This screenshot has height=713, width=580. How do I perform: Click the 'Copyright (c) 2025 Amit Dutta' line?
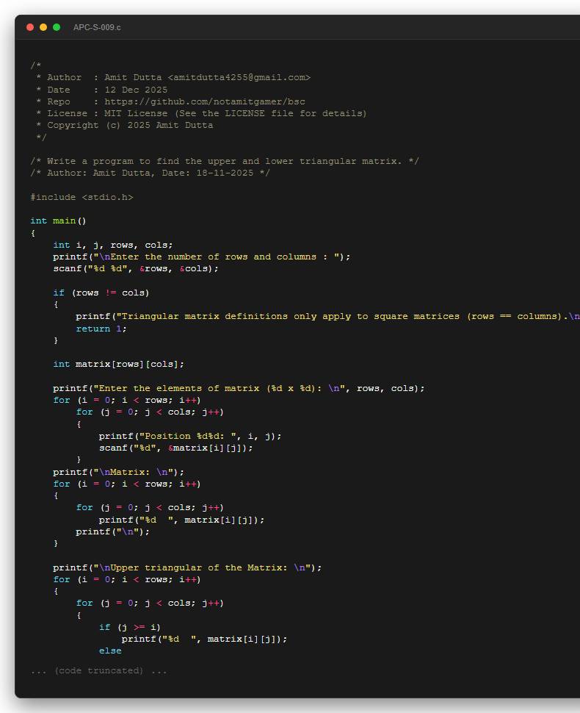click(x=125, y=126)
